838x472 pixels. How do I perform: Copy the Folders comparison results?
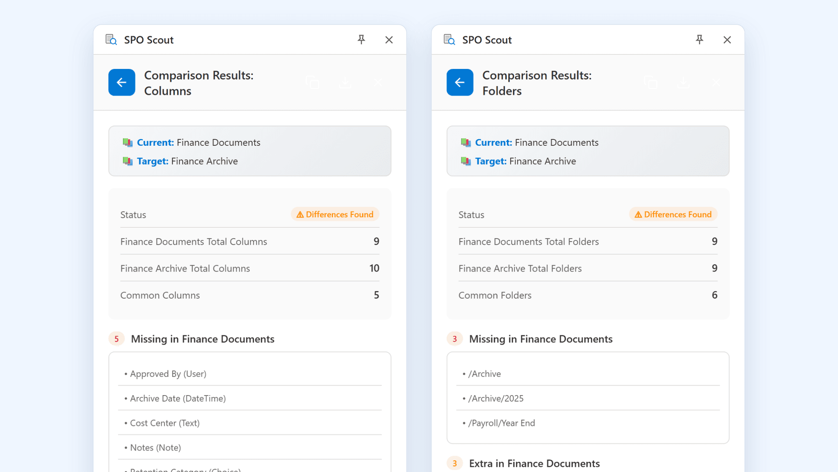[x=650, y=82]
